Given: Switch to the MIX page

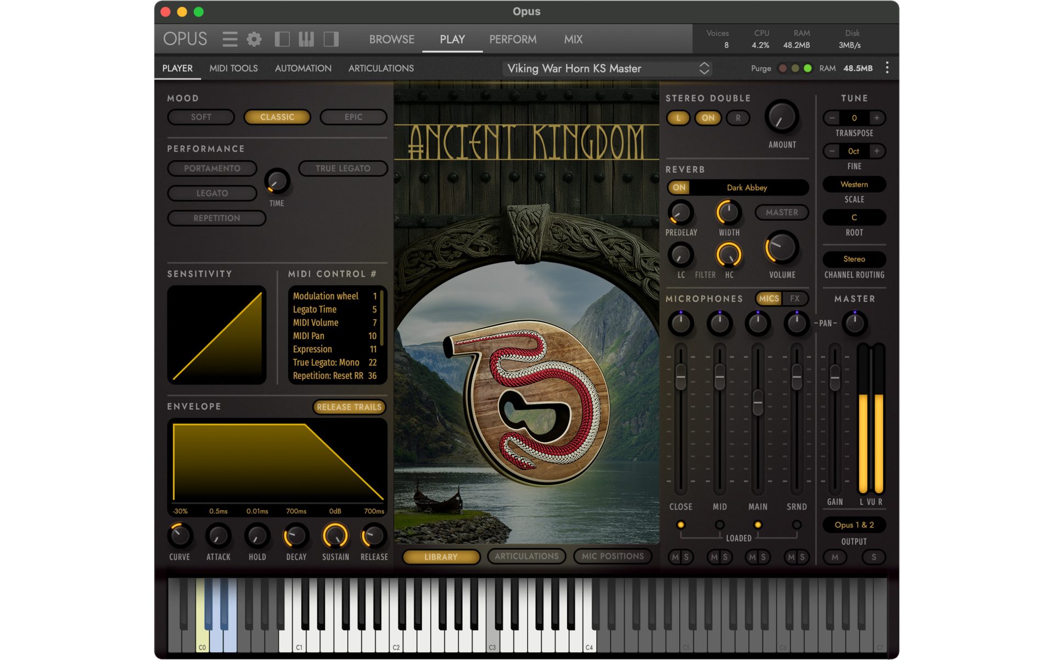Looking at the screenshot, I should click(573, 40).
